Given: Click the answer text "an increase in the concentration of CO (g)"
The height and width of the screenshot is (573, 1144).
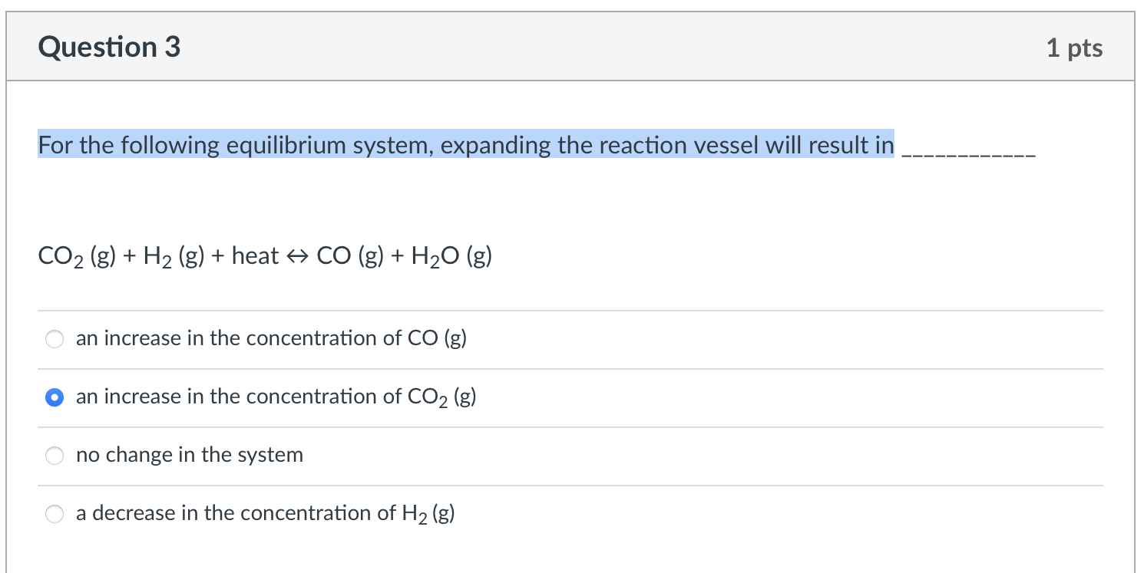Looking at the screenshot, I should [x=271, y=339].
